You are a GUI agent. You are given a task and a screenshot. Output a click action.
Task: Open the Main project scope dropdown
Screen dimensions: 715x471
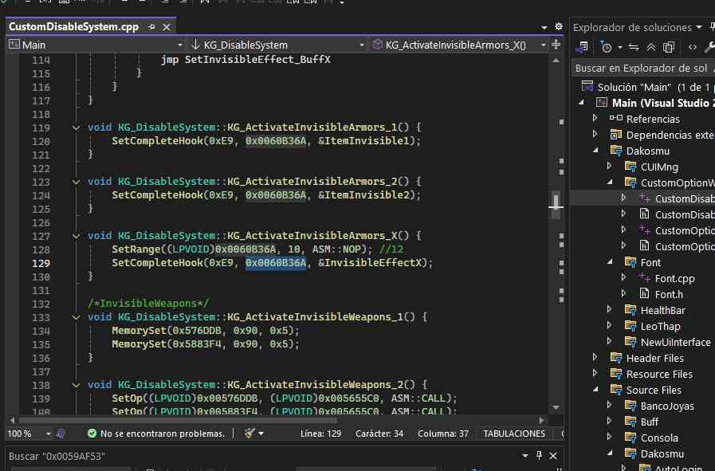tap(179, 45)
